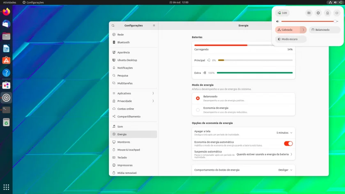
Task: Click the Carregando 54% battery bar
Action: click(x=243, y=45)
